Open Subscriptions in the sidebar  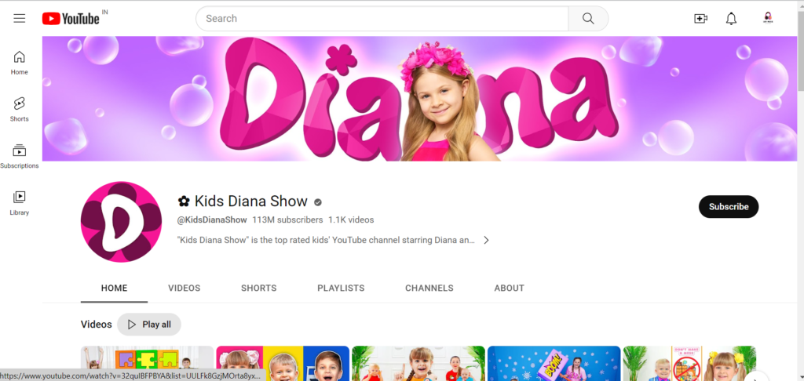point(20,157)
